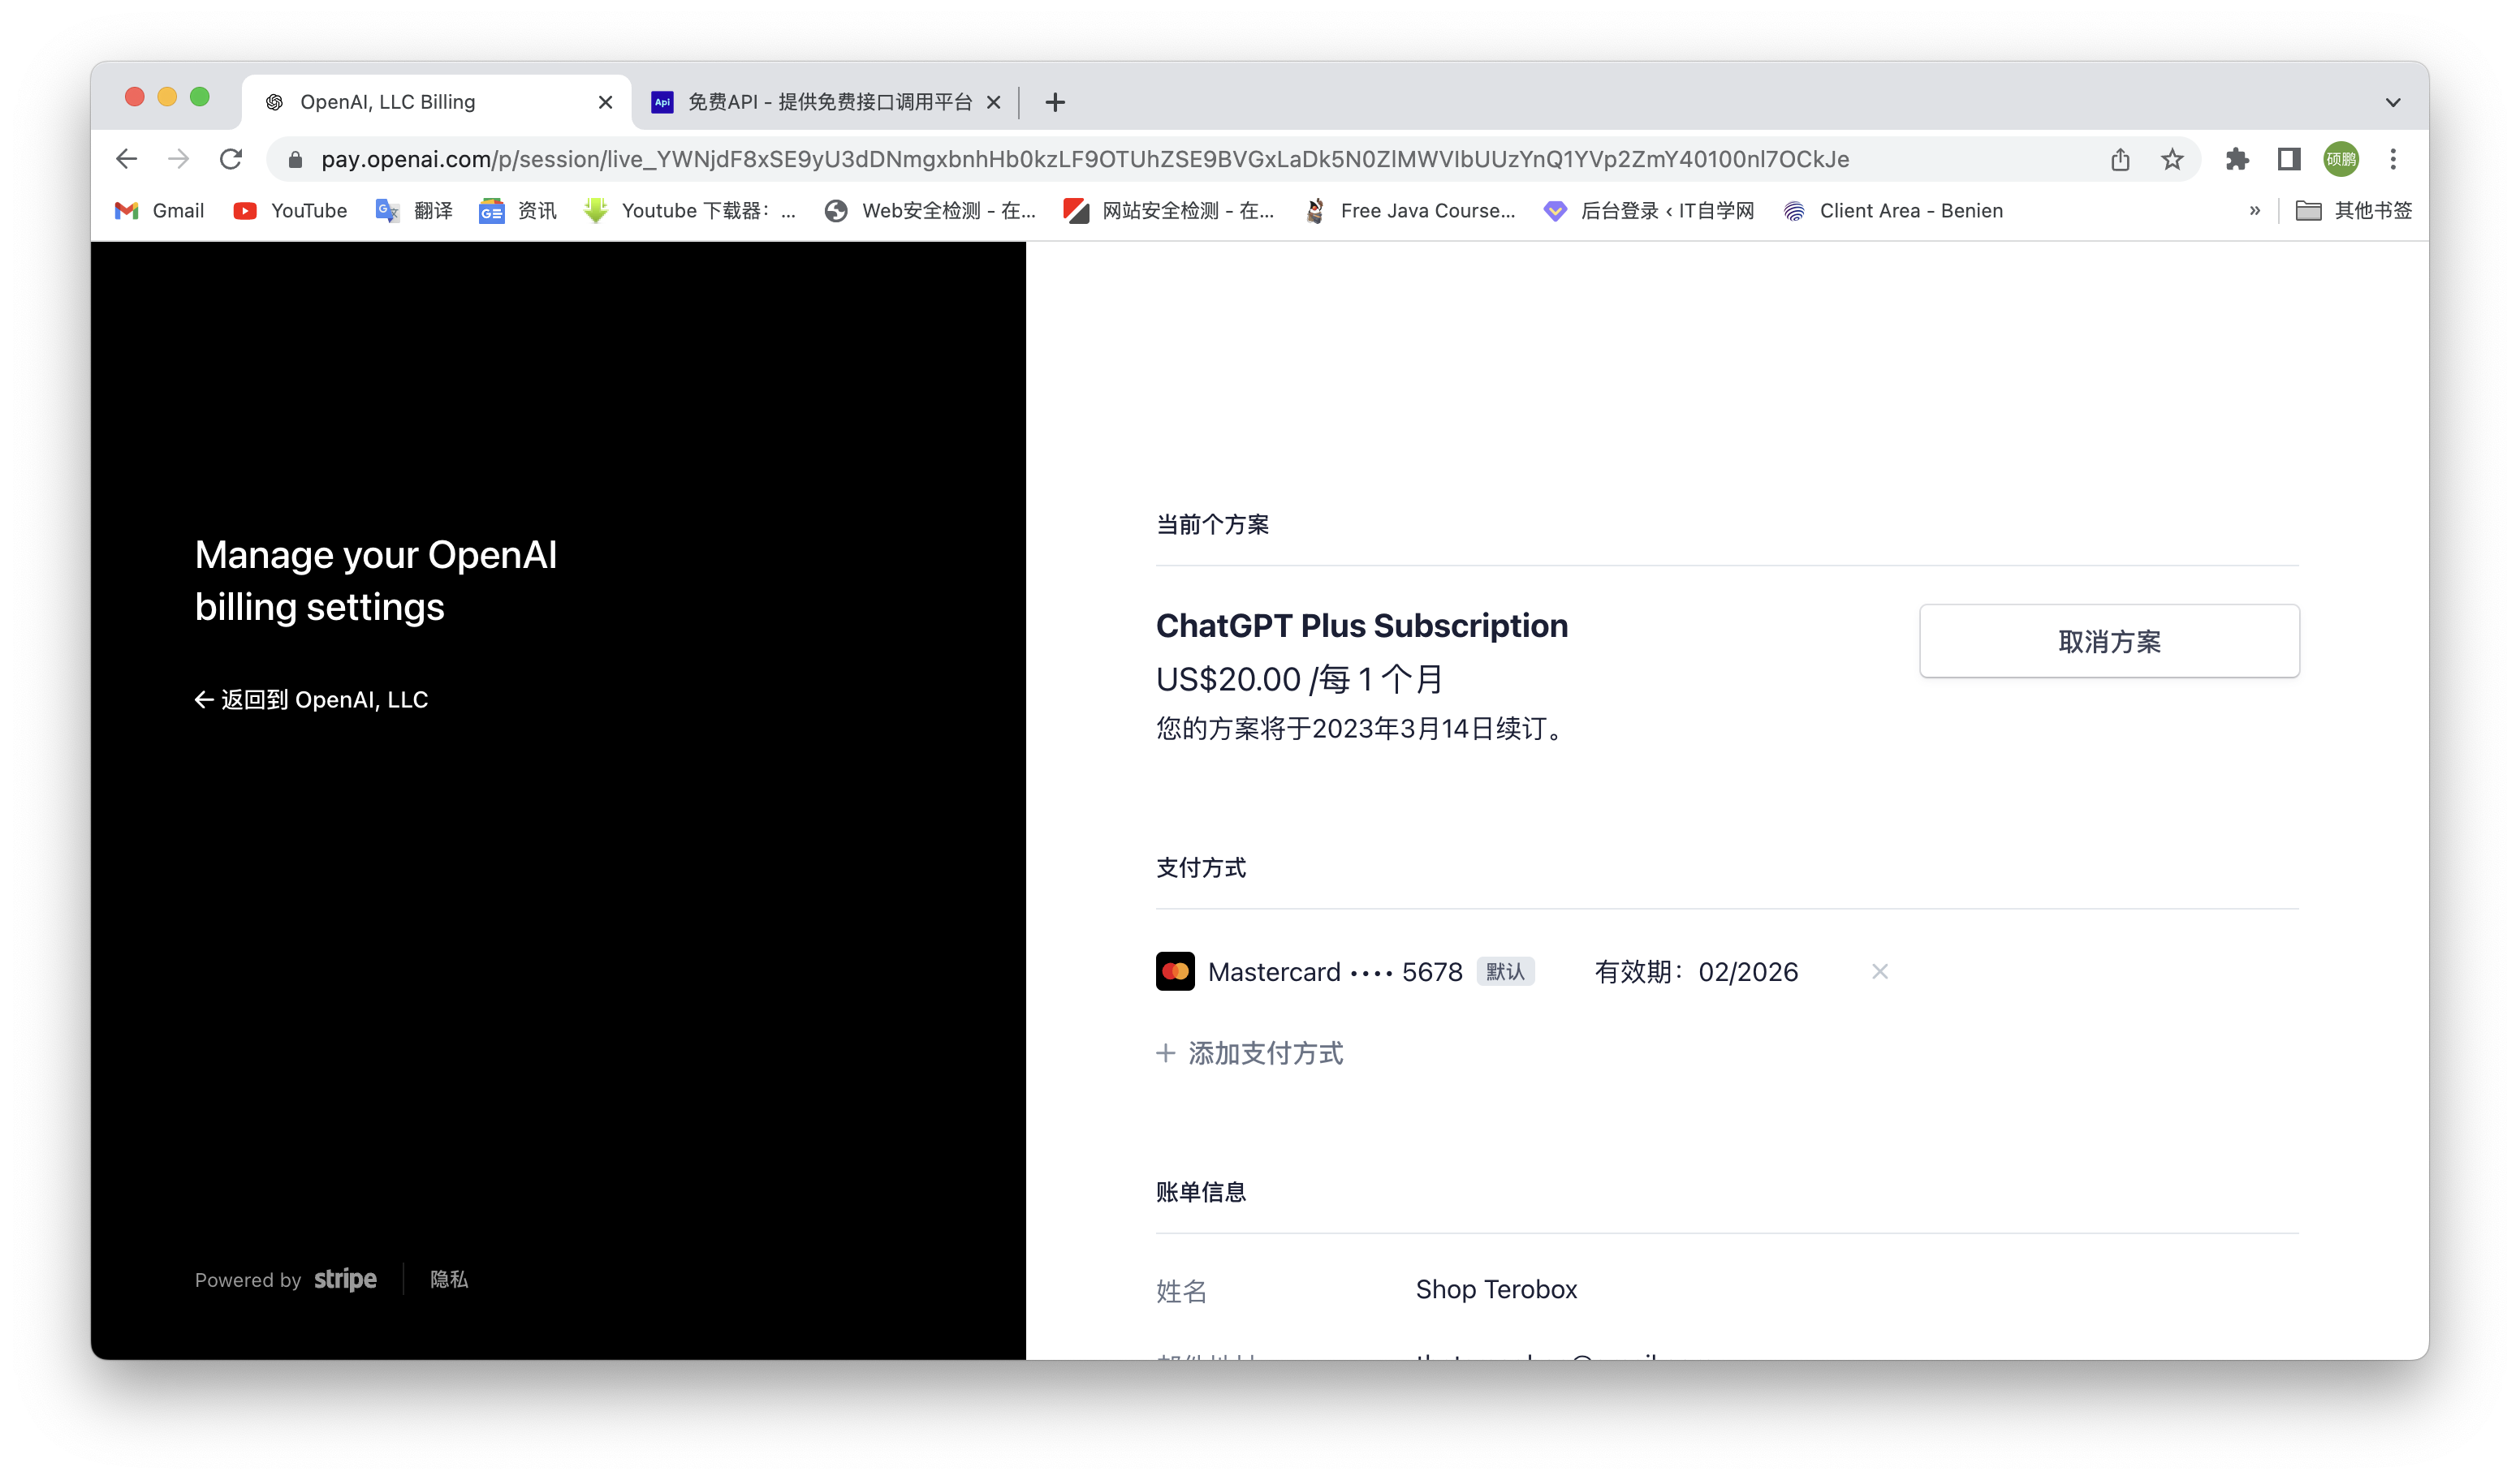Open the Extensions puzzle icon

[x=2237, y=159]
